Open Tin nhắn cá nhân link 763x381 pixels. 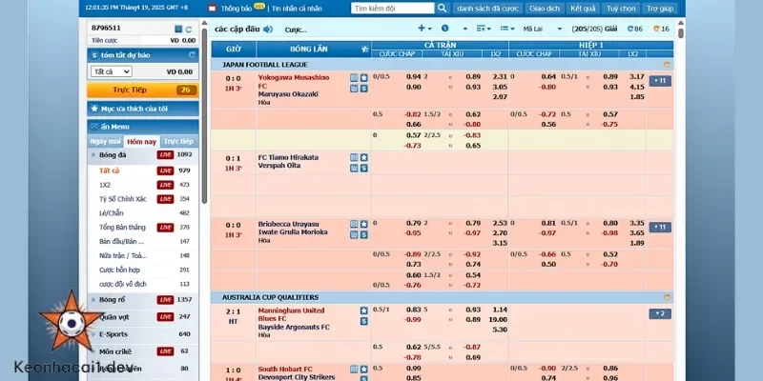tap(297, 9)
